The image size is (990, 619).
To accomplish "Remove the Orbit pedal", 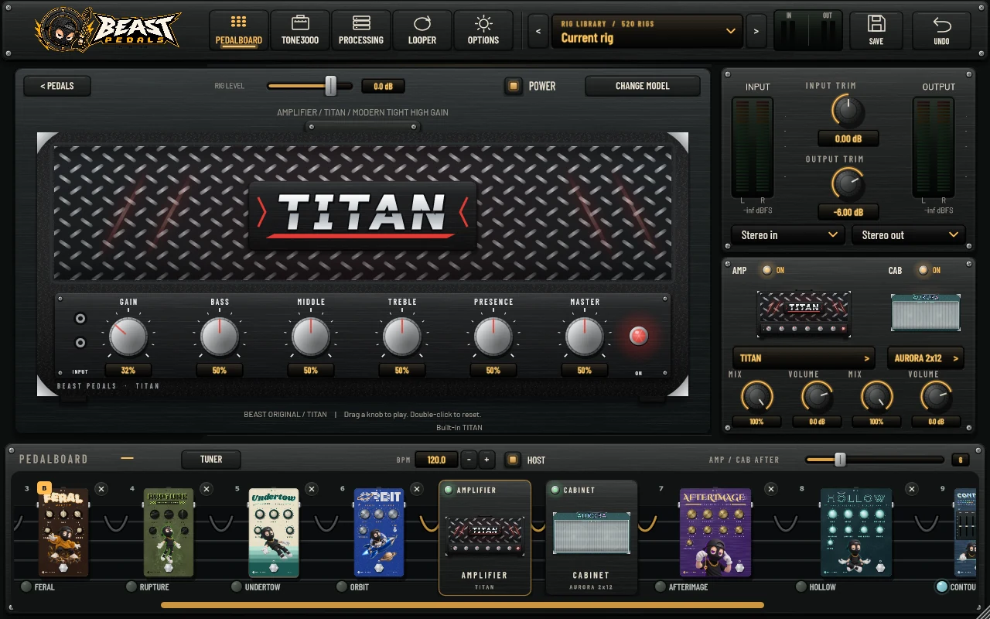I will (417, 489).
